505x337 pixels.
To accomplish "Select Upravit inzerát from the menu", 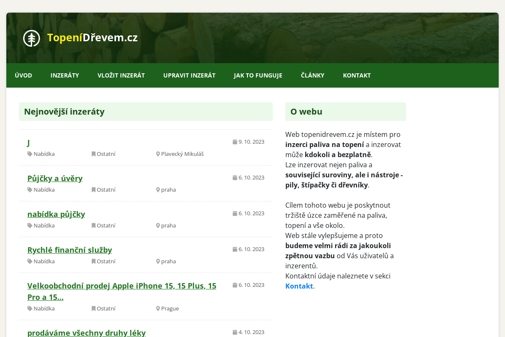I will [x=189, y=75].
